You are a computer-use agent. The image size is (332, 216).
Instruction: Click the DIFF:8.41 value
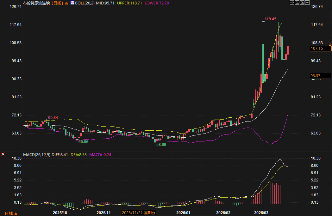(60, 155)
